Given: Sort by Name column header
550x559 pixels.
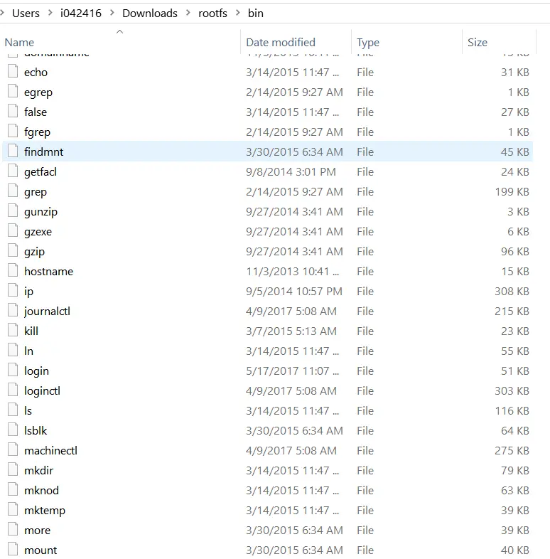Looking at the screenshot, I should click(x=19, y=43).
